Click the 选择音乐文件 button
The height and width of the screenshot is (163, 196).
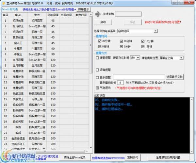[x=174, y=77]
